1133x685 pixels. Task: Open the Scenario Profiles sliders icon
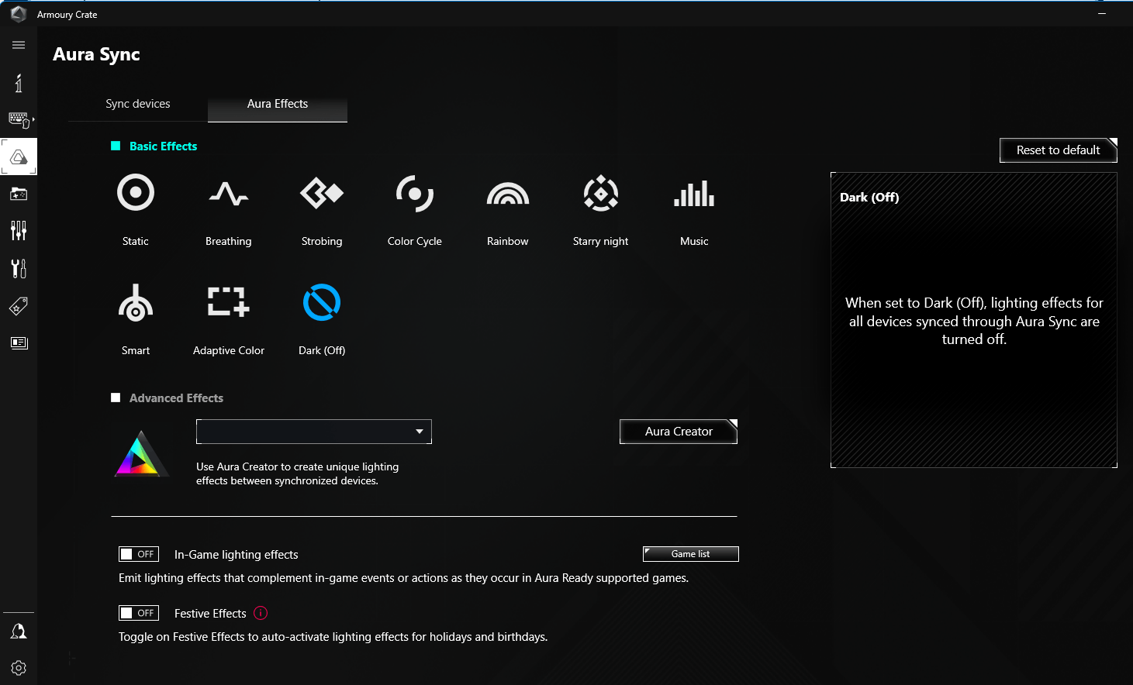19,230
